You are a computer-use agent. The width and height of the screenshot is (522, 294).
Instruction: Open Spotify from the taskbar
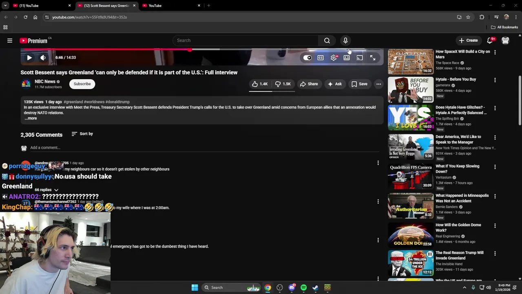tap(303, 287)
